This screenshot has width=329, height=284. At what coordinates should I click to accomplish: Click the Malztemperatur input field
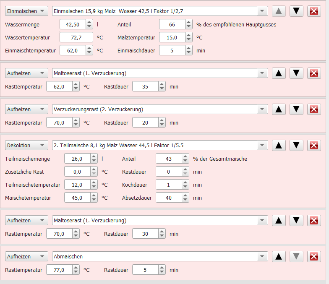[x=172, y=38]
